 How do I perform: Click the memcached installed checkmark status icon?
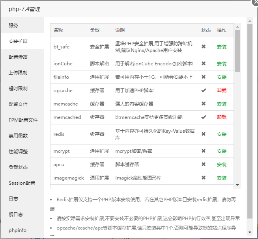[x=204, y=117]
